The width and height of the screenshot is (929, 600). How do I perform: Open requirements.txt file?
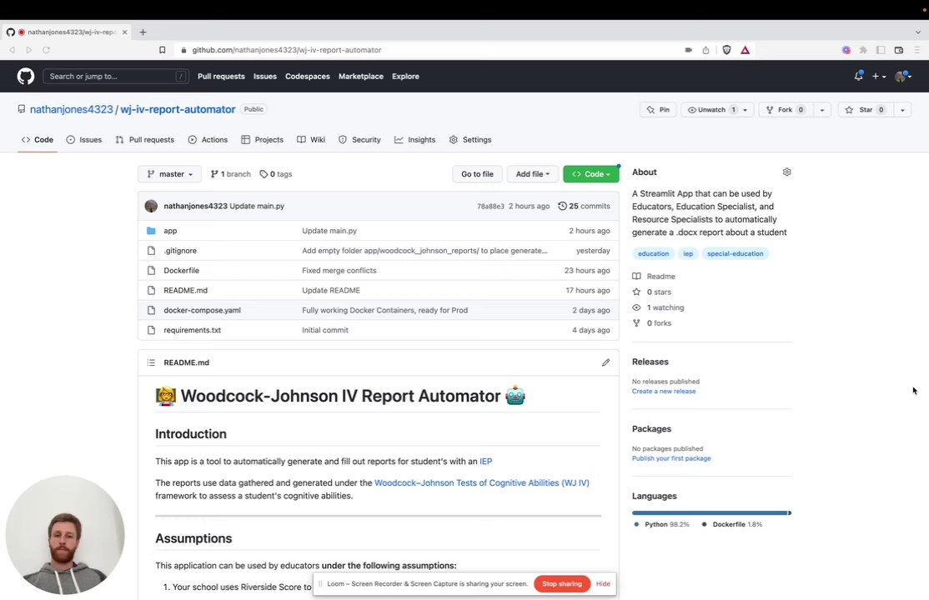coord(192,331)
